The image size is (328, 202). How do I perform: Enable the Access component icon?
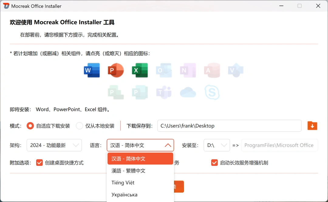212,70
